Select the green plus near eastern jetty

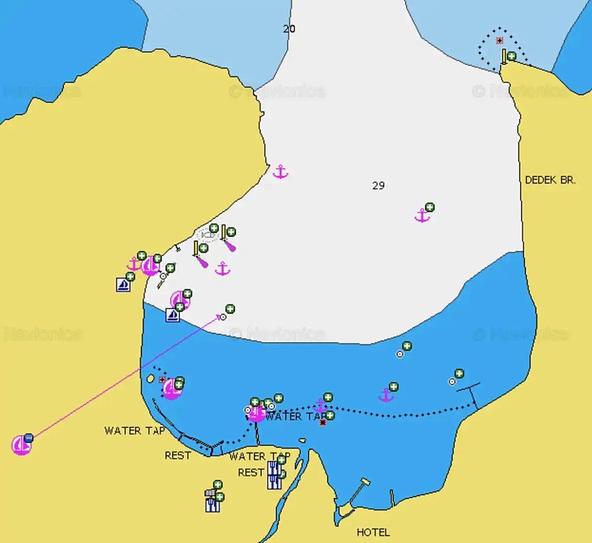pyautogui.click(x=459, y=373)
